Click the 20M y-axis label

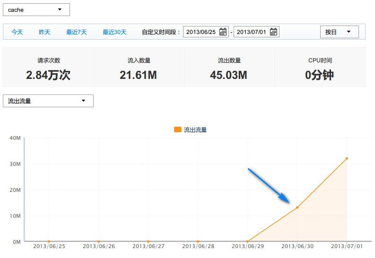(15, 190)
